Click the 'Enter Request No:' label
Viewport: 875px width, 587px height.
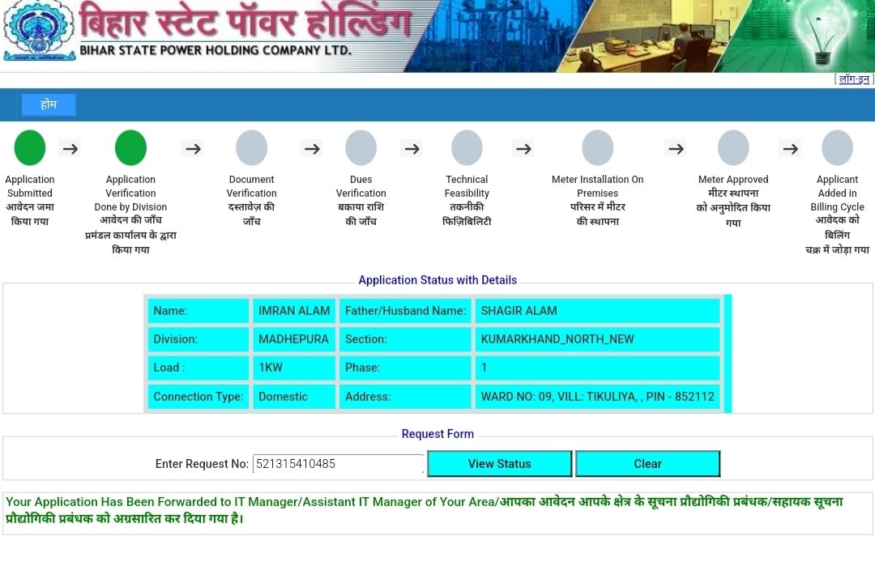202,464
